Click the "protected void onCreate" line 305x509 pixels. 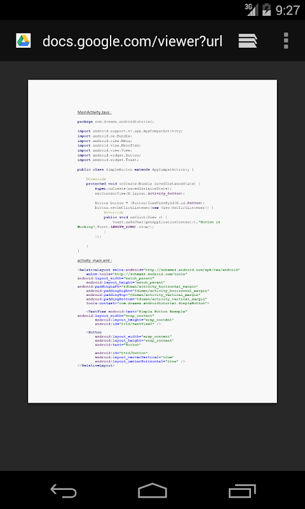pos(143,184)
